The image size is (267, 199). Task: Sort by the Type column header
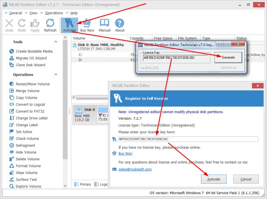tap(217, 38)
